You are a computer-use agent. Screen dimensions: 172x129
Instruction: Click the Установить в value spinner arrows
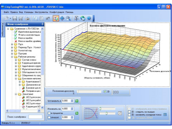click(72, 101)
